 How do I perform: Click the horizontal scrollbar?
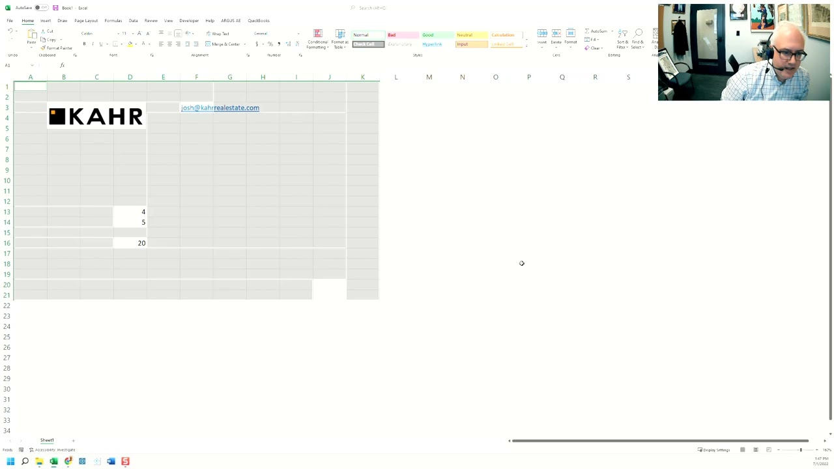coord(660,441)
